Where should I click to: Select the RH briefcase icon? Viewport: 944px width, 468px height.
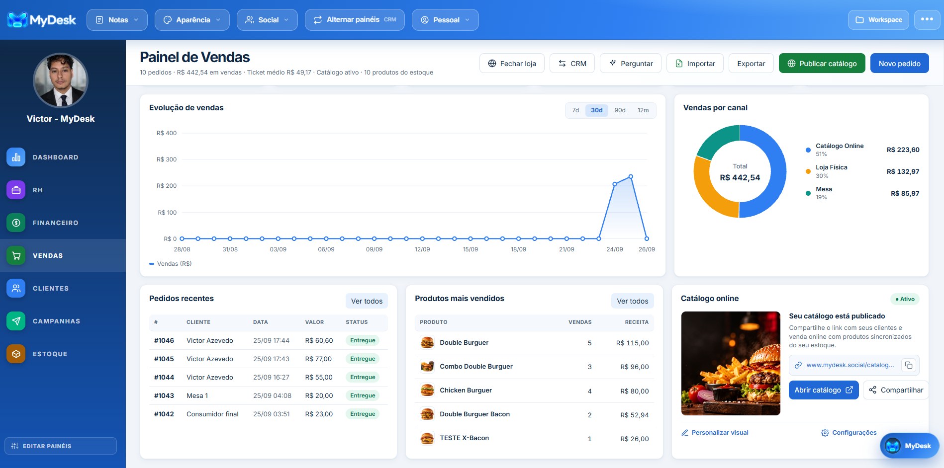[16, 190]
